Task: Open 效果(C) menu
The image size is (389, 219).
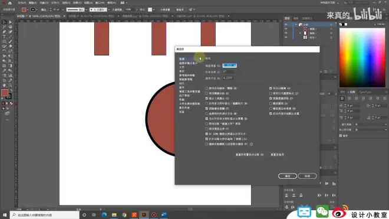Action: pyautogui.click(x=77, y=3)
